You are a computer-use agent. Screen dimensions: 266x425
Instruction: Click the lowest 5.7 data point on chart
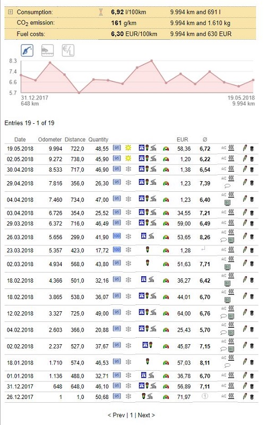79,92
